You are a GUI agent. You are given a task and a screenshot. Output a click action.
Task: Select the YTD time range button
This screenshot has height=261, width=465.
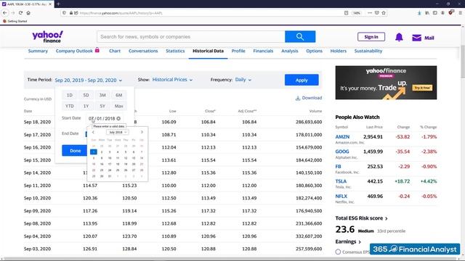pos(70,106)
